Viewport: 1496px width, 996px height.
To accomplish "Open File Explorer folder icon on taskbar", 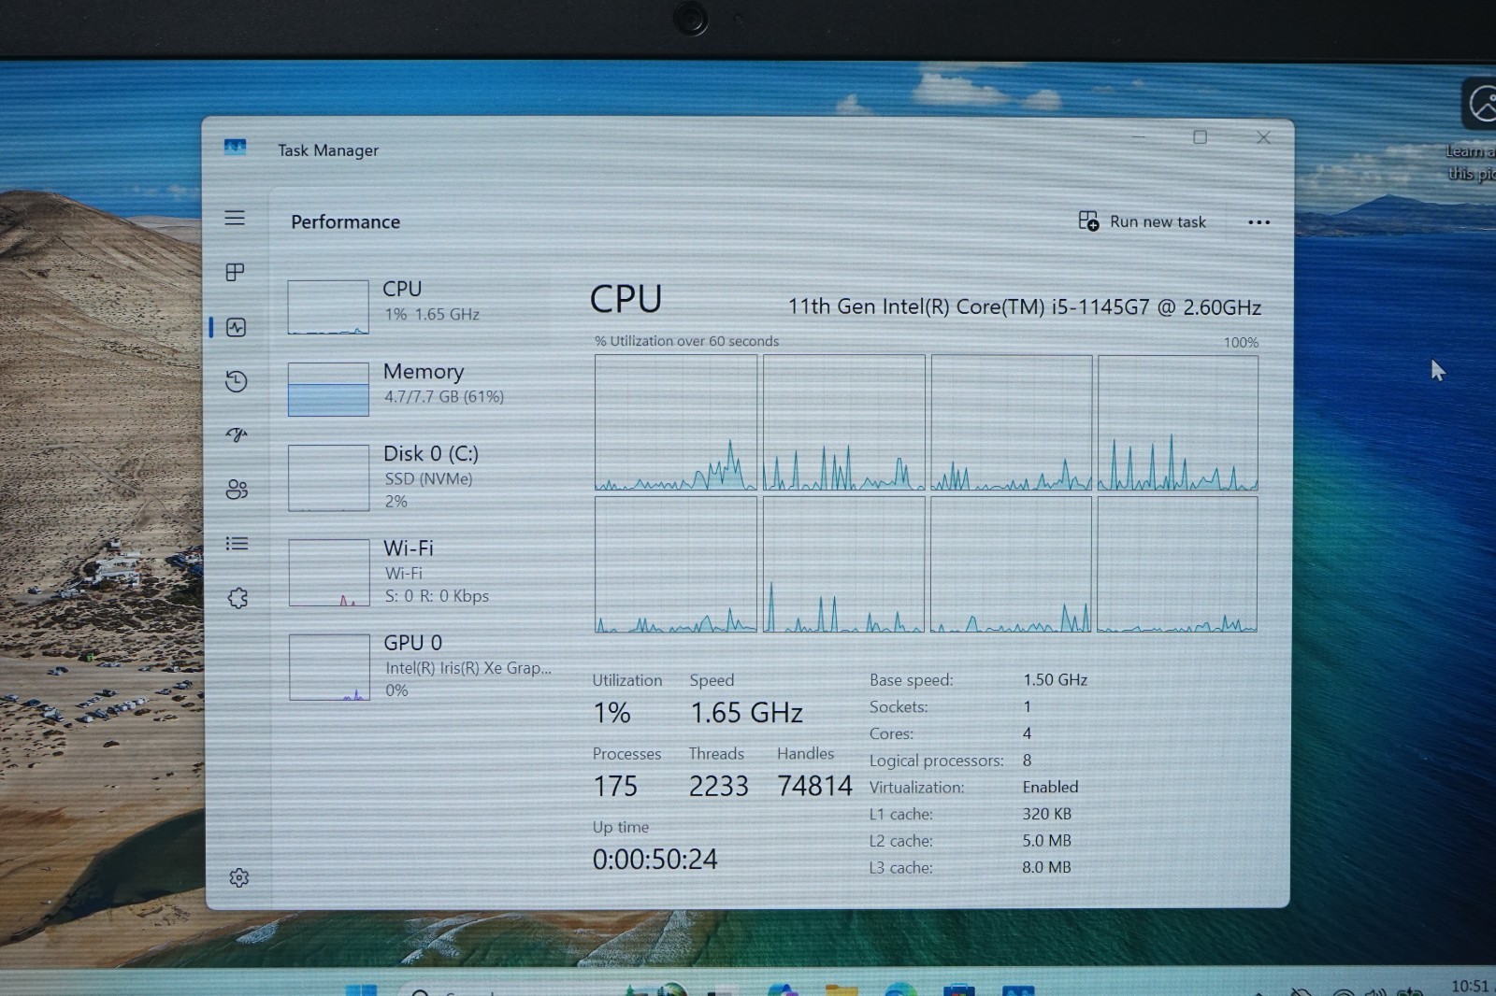I will tap(841, 990).
